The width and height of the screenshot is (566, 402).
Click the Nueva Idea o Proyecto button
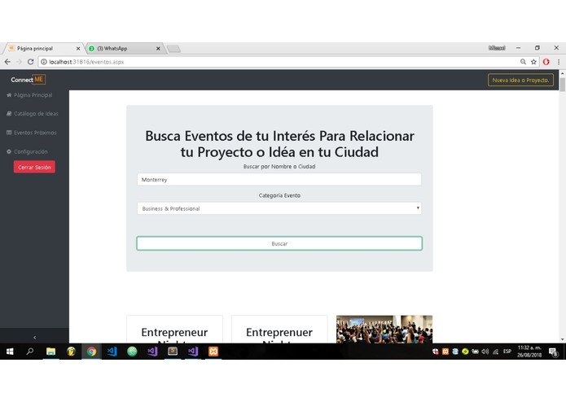tap(520, 80)
